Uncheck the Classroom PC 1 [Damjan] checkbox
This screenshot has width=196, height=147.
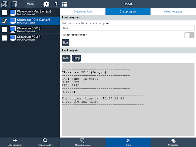(4, 21)
